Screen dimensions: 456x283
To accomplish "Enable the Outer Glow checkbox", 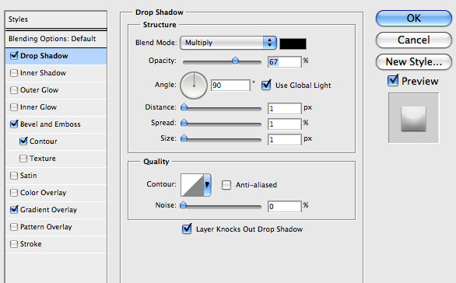I will pyautogui.click(x=14, y=89).
